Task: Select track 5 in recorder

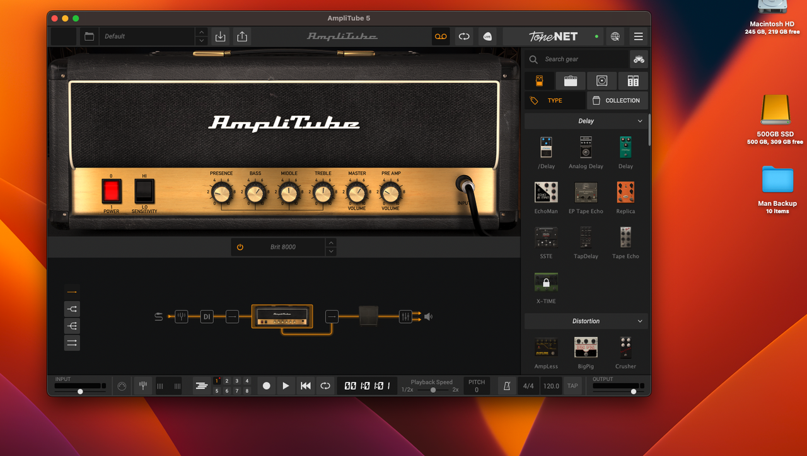Action: pyautogui.click(x=217, y=391)
